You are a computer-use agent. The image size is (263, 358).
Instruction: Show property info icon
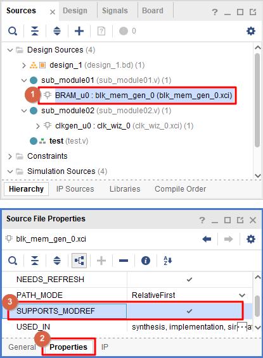coord(146,261)
